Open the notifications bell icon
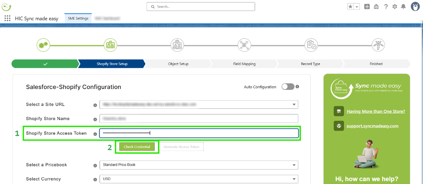Viewport: 423px width, 184px height. (x=403, y=7)
